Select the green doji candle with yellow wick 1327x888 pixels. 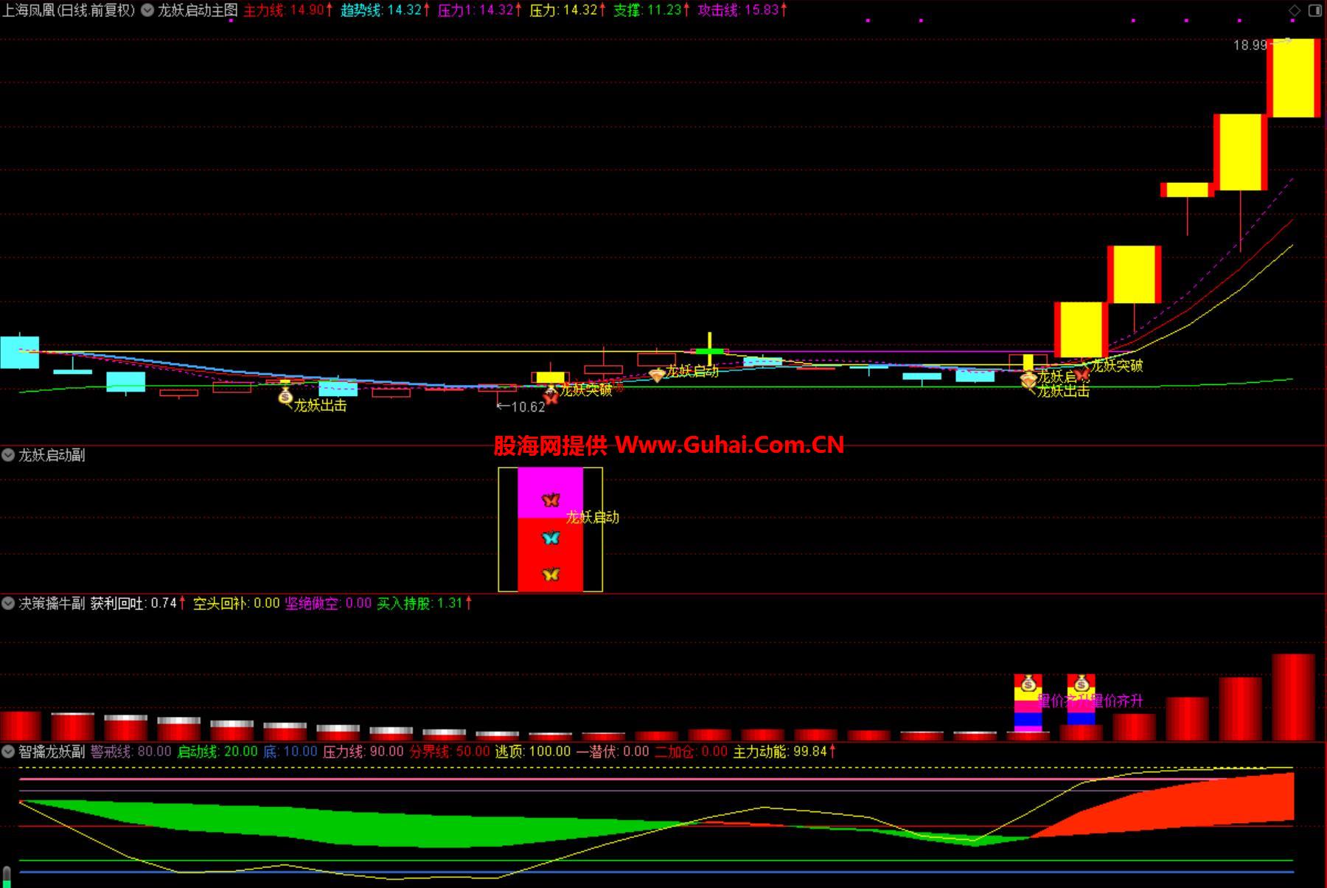[x=710, y=350]
